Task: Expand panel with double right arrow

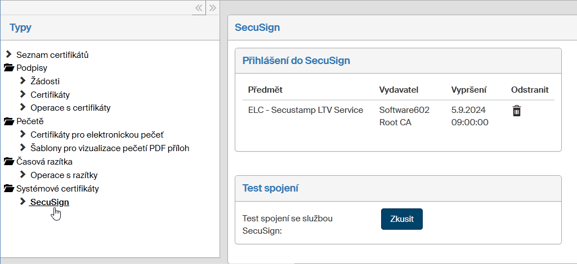Action: click(x=212, y=8)
